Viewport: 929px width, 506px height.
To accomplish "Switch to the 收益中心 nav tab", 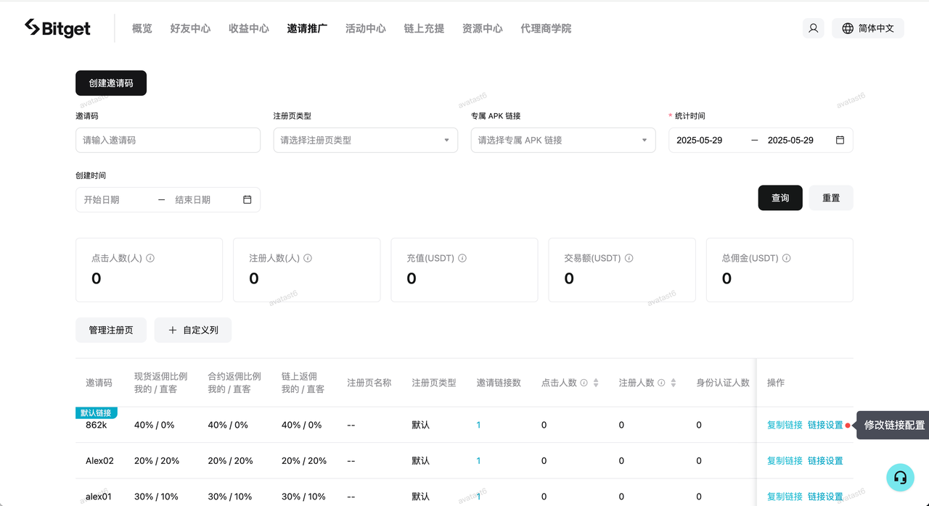I will [248, 28].
